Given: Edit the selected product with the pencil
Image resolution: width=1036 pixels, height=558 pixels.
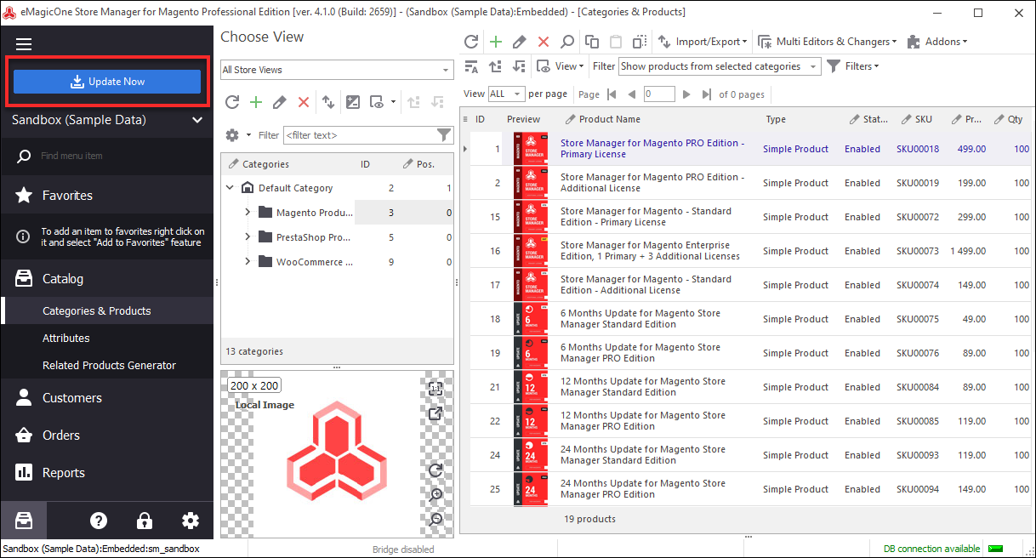Looking at the screenshot, I should (520, 42).
